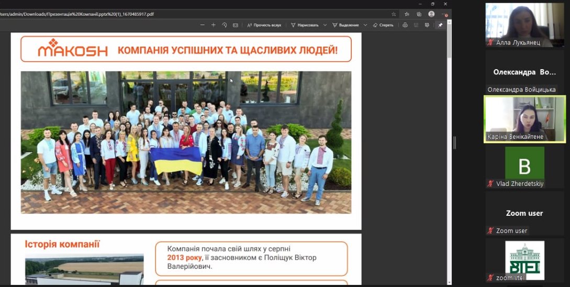Viewport: 570px width, 287px height.
Task: Print the PDF document
Action: point(405,25)
